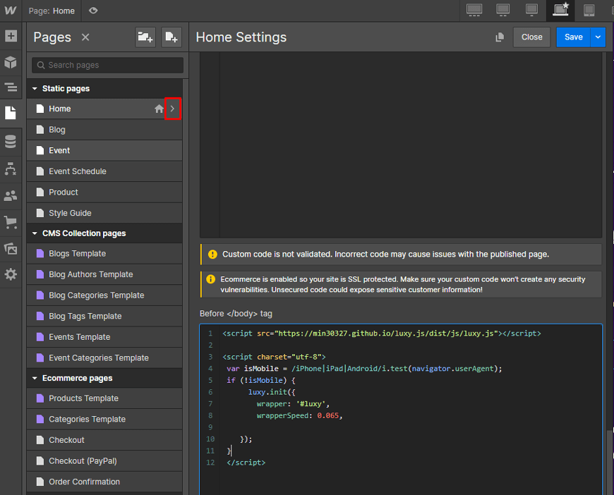
Task: Collapse the Static pages section
Action: coord(35,89)
